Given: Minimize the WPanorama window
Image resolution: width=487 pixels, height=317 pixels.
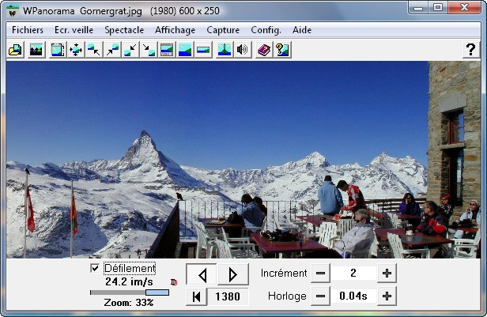Looking at the screenshot, I should 418,7.
